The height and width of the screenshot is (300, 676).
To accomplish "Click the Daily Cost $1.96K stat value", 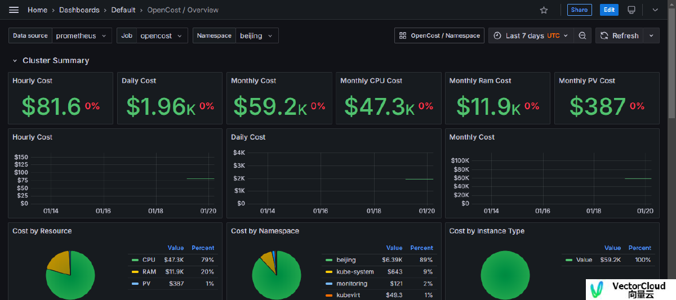I will (x=161, y=106).
